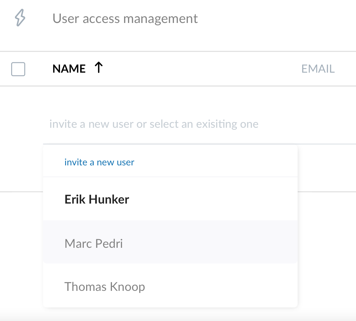Click the ascending sort arrow next to NAME
The height and width of the screenshot is (321, 356).
(x=99, y=67)
